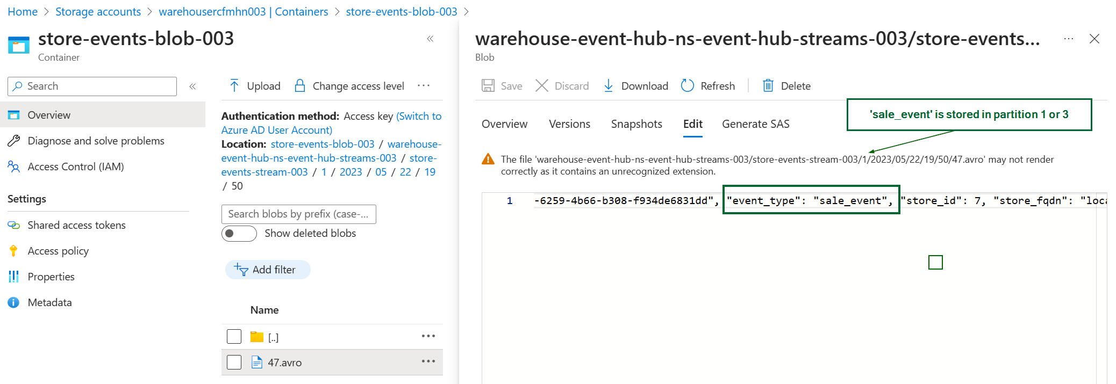Open the 19 folder breadcrumb
This screenshot has width=1116, height=384.
point(430,172)
